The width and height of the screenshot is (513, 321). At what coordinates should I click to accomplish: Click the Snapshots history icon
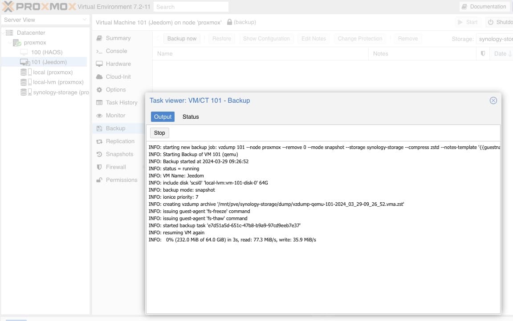click(99, 154)
